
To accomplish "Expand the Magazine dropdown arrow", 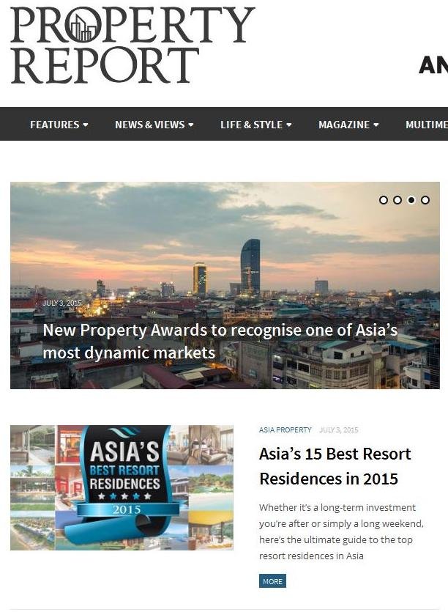I will pyautogui.click(x=376, y=125).
